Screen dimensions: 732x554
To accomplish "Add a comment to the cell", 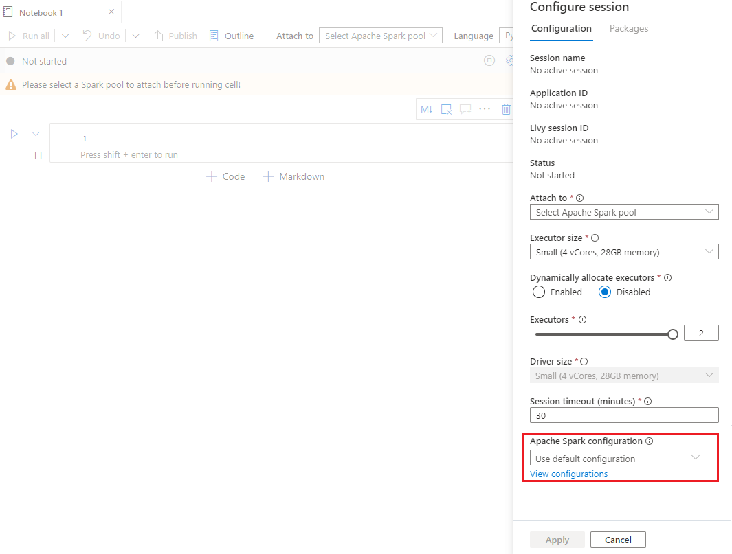I will coord(465,108).
